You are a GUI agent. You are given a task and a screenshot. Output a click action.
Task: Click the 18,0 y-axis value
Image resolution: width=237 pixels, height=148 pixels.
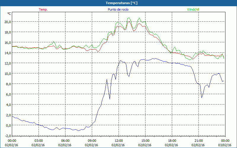(x=8, y=32)
